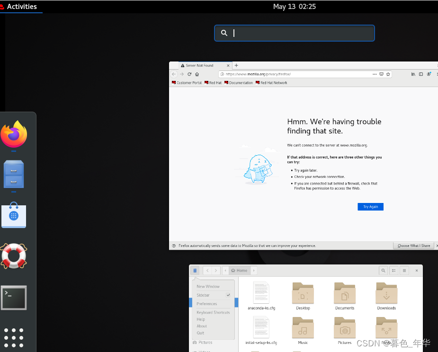Open Software store from the dock

coord(14,215)
